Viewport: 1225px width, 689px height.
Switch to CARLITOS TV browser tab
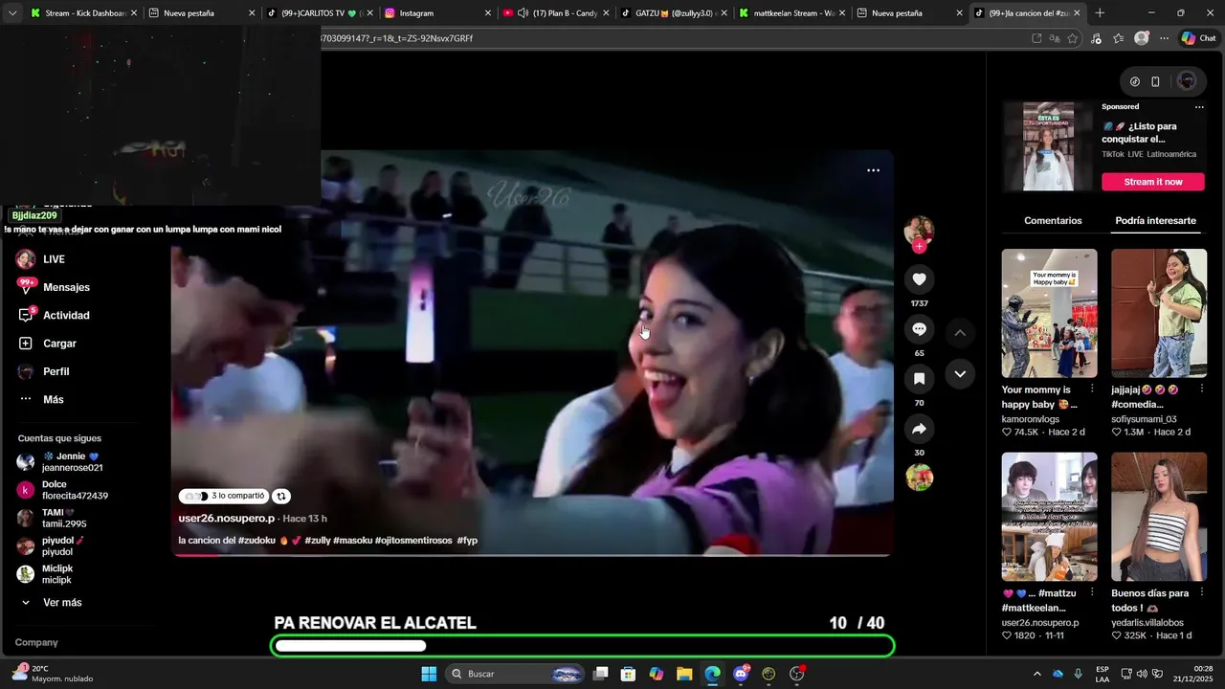(x=319, y=13)
